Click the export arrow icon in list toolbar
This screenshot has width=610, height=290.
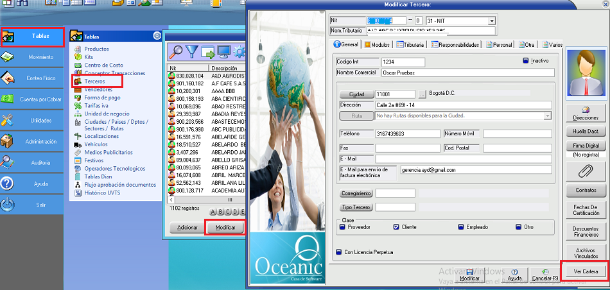208,51
